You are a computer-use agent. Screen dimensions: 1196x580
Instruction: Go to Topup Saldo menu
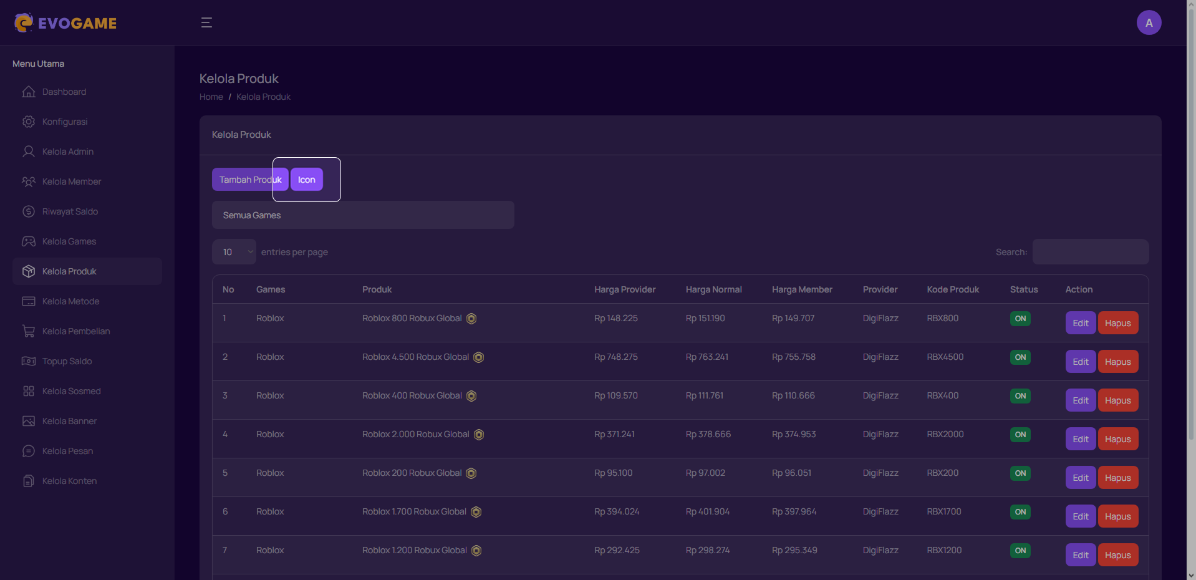pyautogui.click(x=87, y=361)
